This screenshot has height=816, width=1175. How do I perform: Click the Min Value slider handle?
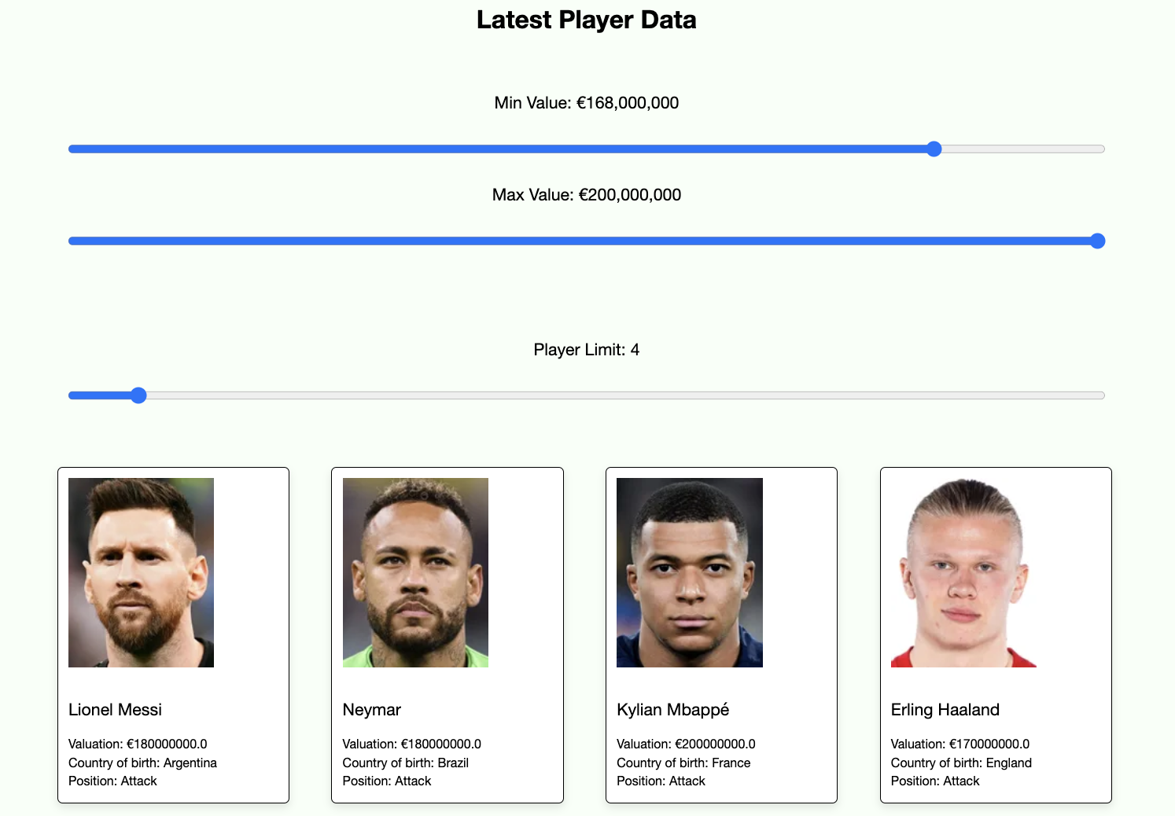(x=934, y=149)
